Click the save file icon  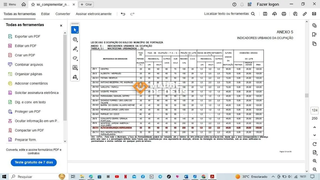pos(265,14)
